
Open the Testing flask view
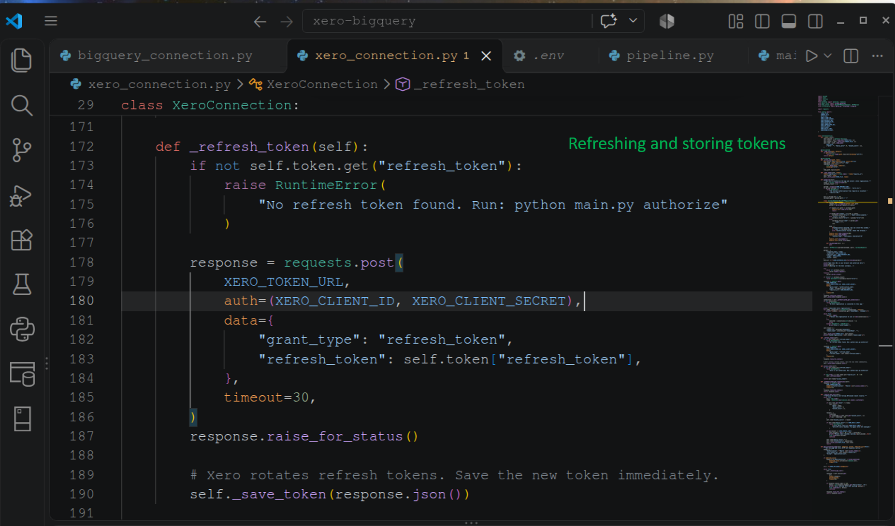coord(21,284)
